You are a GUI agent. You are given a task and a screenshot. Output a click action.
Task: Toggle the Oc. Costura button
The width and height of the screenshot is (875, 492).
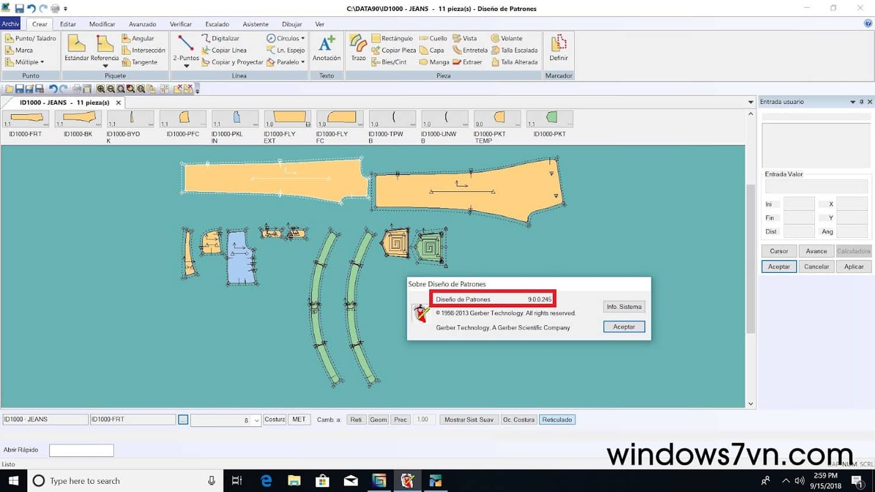519,420
